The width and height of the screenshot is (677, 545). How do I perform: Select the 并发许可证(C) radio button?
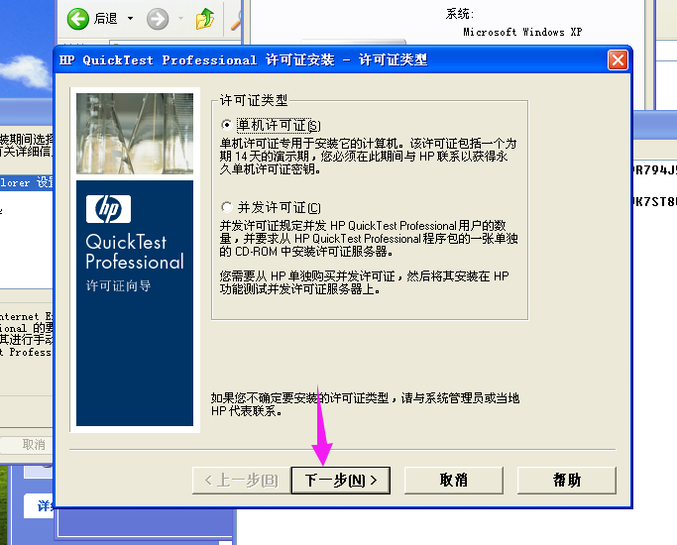226,207
